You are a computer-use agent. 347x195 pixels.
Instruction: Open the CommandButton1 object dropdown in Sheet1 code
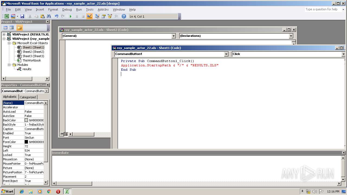226,54
